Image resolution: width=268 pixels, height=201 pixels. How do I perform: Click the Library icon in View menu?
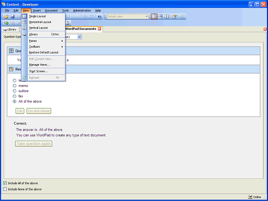pos(24,35)
